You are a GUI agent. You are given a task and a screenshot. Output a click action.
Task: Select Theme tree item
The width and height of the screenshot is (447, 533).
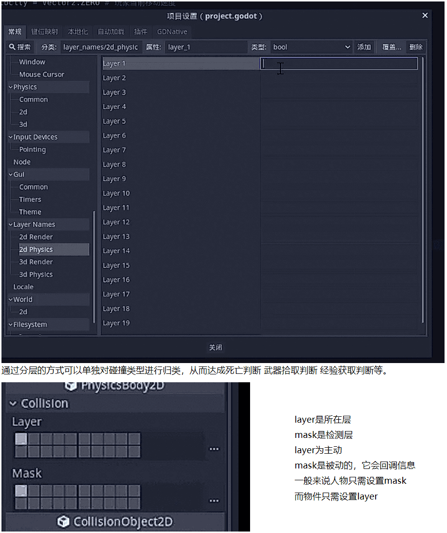tap(30, 212)
